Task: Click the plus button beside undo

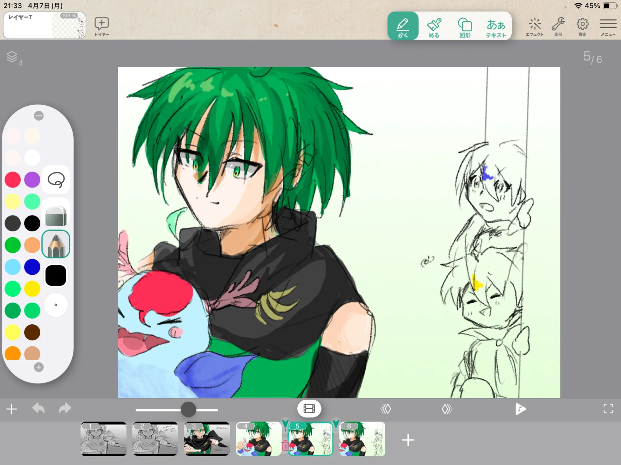Action: (x=12, y=409)
